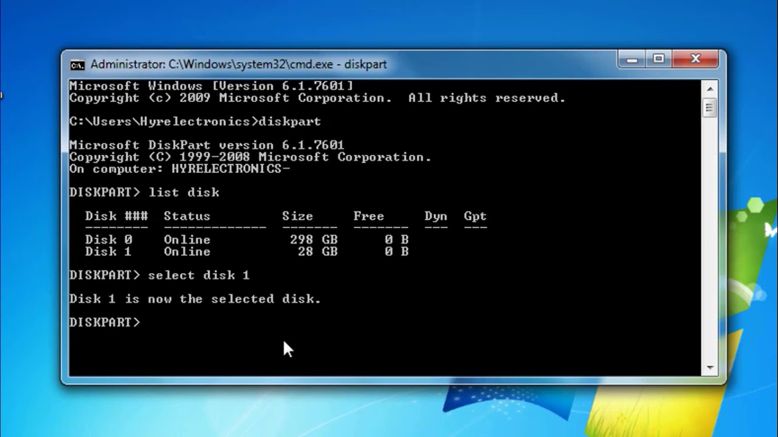Click the window title 'Administrator: C:\Windows\system32\cmd.exe - diskpart'
Image resolution: width=778 pixels, height=437 pixels.
[238, 64]
